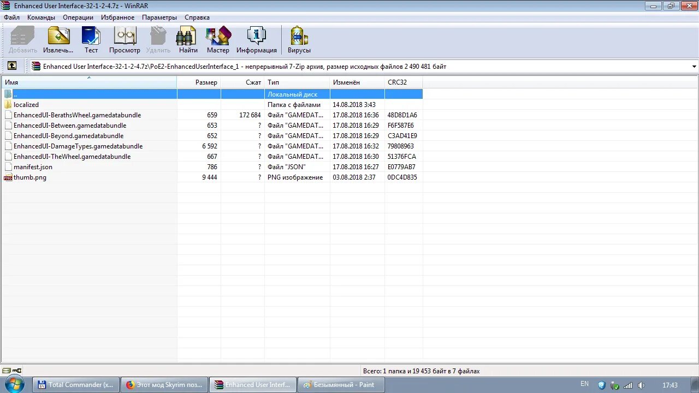Open the Операции menu
This screenshot has width=699, height=393.
point(78,17)
